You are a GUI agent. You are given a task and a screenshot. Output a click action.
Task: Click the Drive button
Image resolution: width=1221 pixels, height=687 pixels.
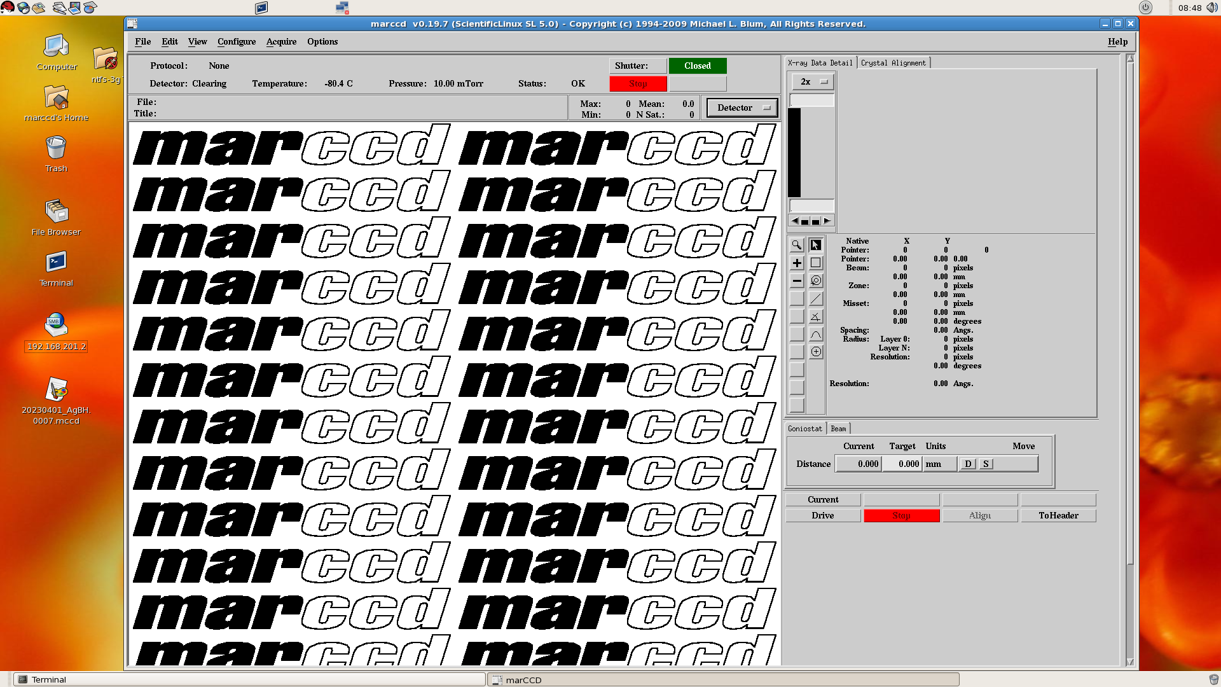point(823,515)
